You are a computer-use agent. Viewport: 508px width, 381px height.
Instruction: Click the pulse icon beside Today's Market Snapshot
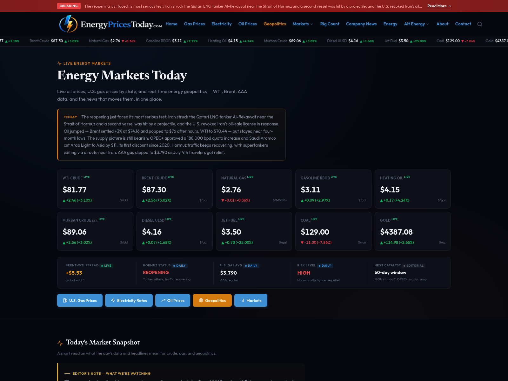click(60, 343)
